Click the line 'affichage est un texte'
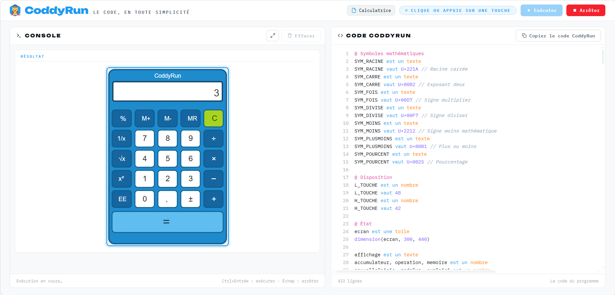 pos(386,255)
